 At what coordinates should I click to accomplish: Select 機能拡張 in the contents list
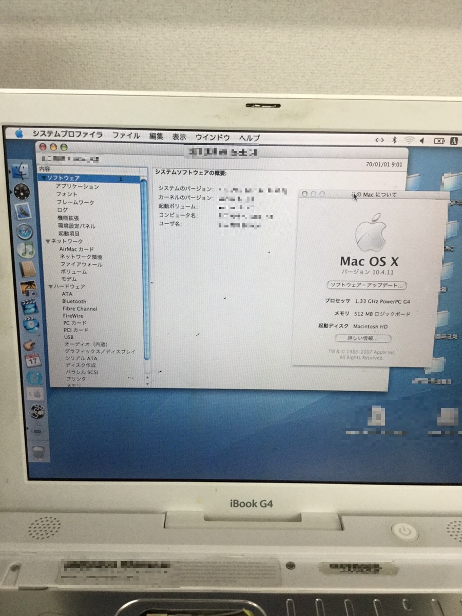coord(68,218)
